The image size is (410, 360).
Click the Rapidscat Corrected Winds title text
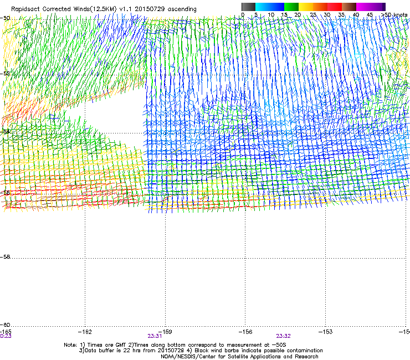click(x=104, y=9)
